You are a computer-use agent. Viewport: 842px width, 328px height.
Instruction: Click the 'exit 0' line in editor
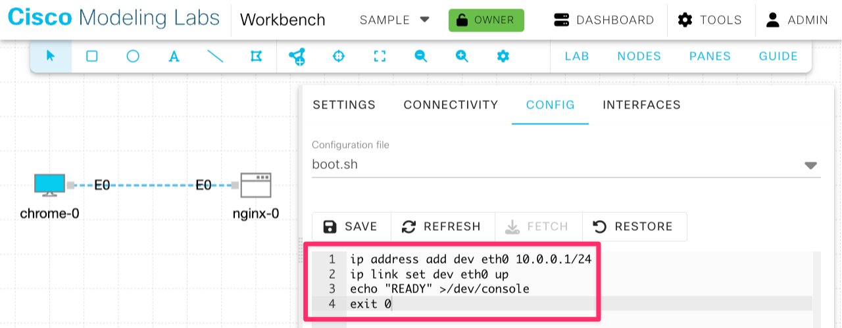[x=370, y=304]
